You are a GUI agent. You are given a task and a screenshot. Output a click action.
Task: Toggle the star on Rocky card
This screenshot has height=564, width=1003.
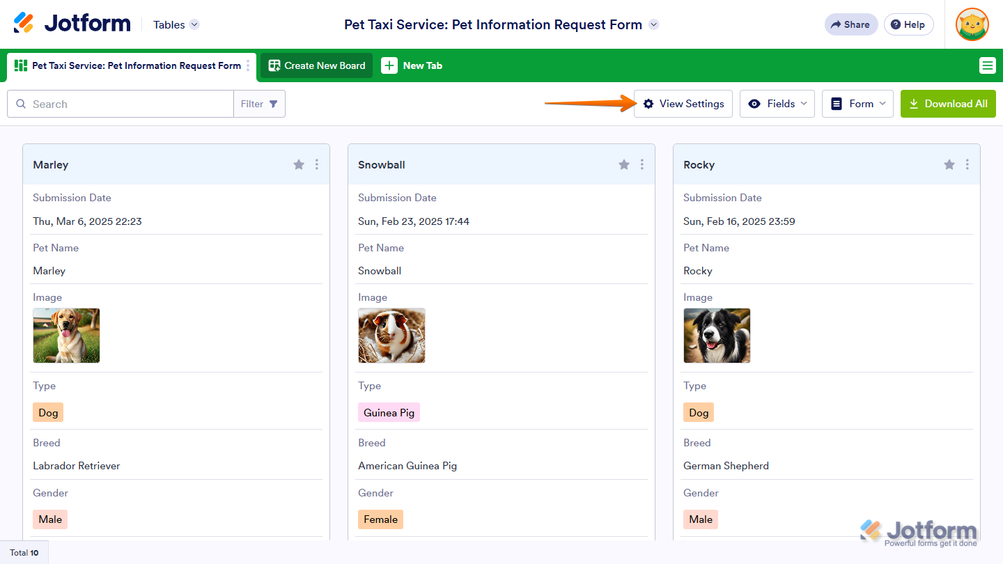tap(949, 164)
